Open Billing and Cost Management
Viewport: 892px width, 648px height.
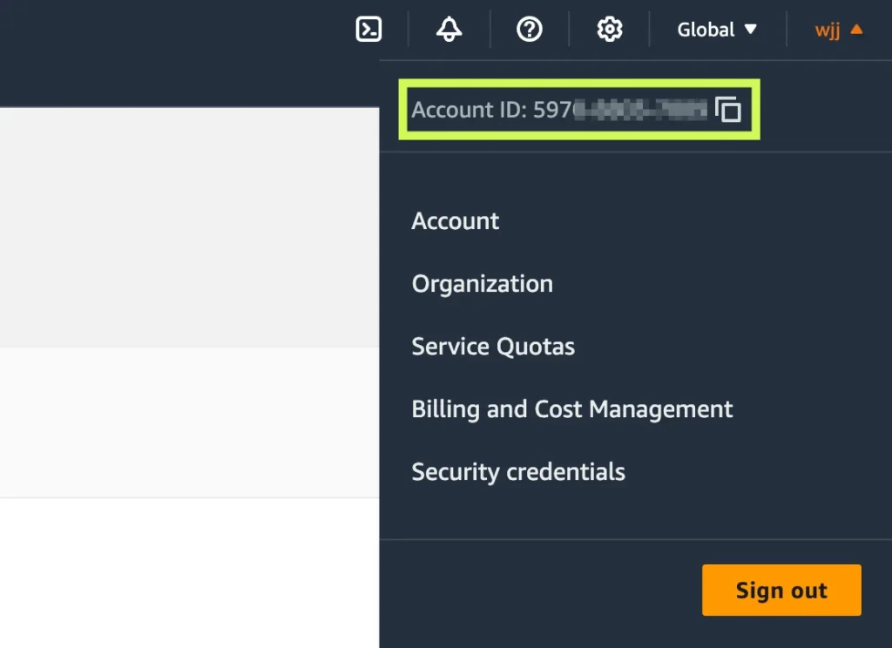[572, 409]
